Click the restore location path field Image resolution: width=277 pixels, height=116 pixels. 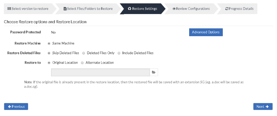click(x=100, y=72)
